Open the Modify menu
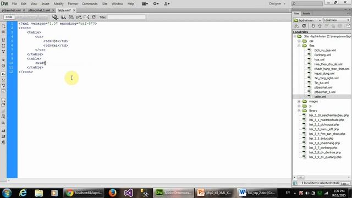The width and height of the screenshot is (352, 198). coord(59,4)
